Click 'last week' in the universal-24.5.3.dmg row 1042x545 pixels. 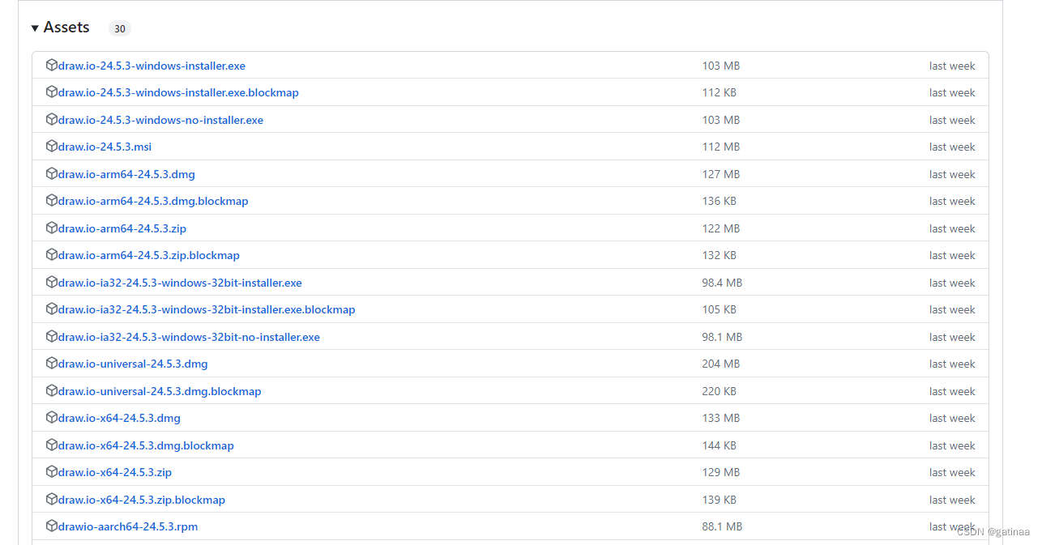click(x=952, y=364)
